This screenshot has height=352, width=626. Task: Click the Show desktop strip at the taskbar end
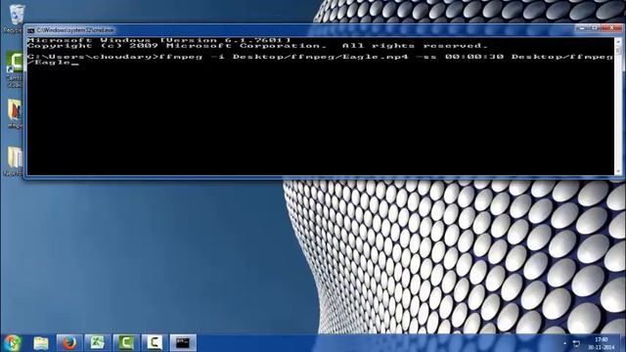(x=623, y=343)
